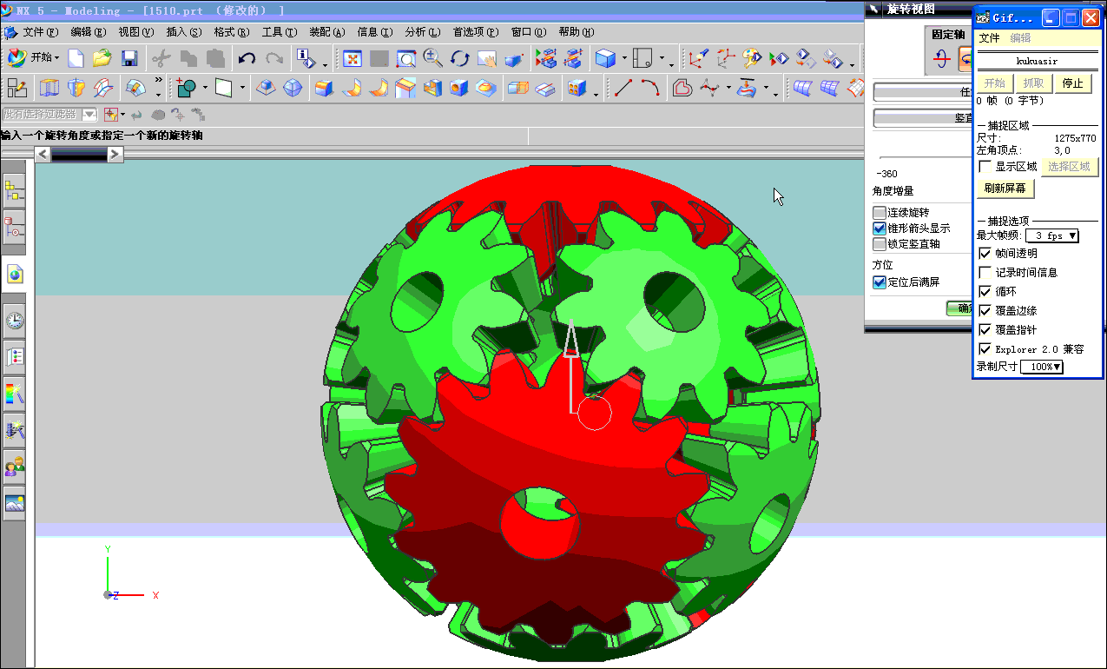Expand the datum plane dropdown arrow
This screenshot has width=1107, height=669.
coord(242,89)
